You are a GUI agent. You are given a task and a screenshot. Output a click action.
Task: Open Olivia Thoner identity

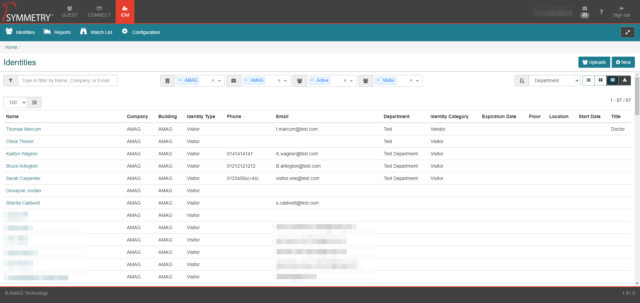(20, 141)
